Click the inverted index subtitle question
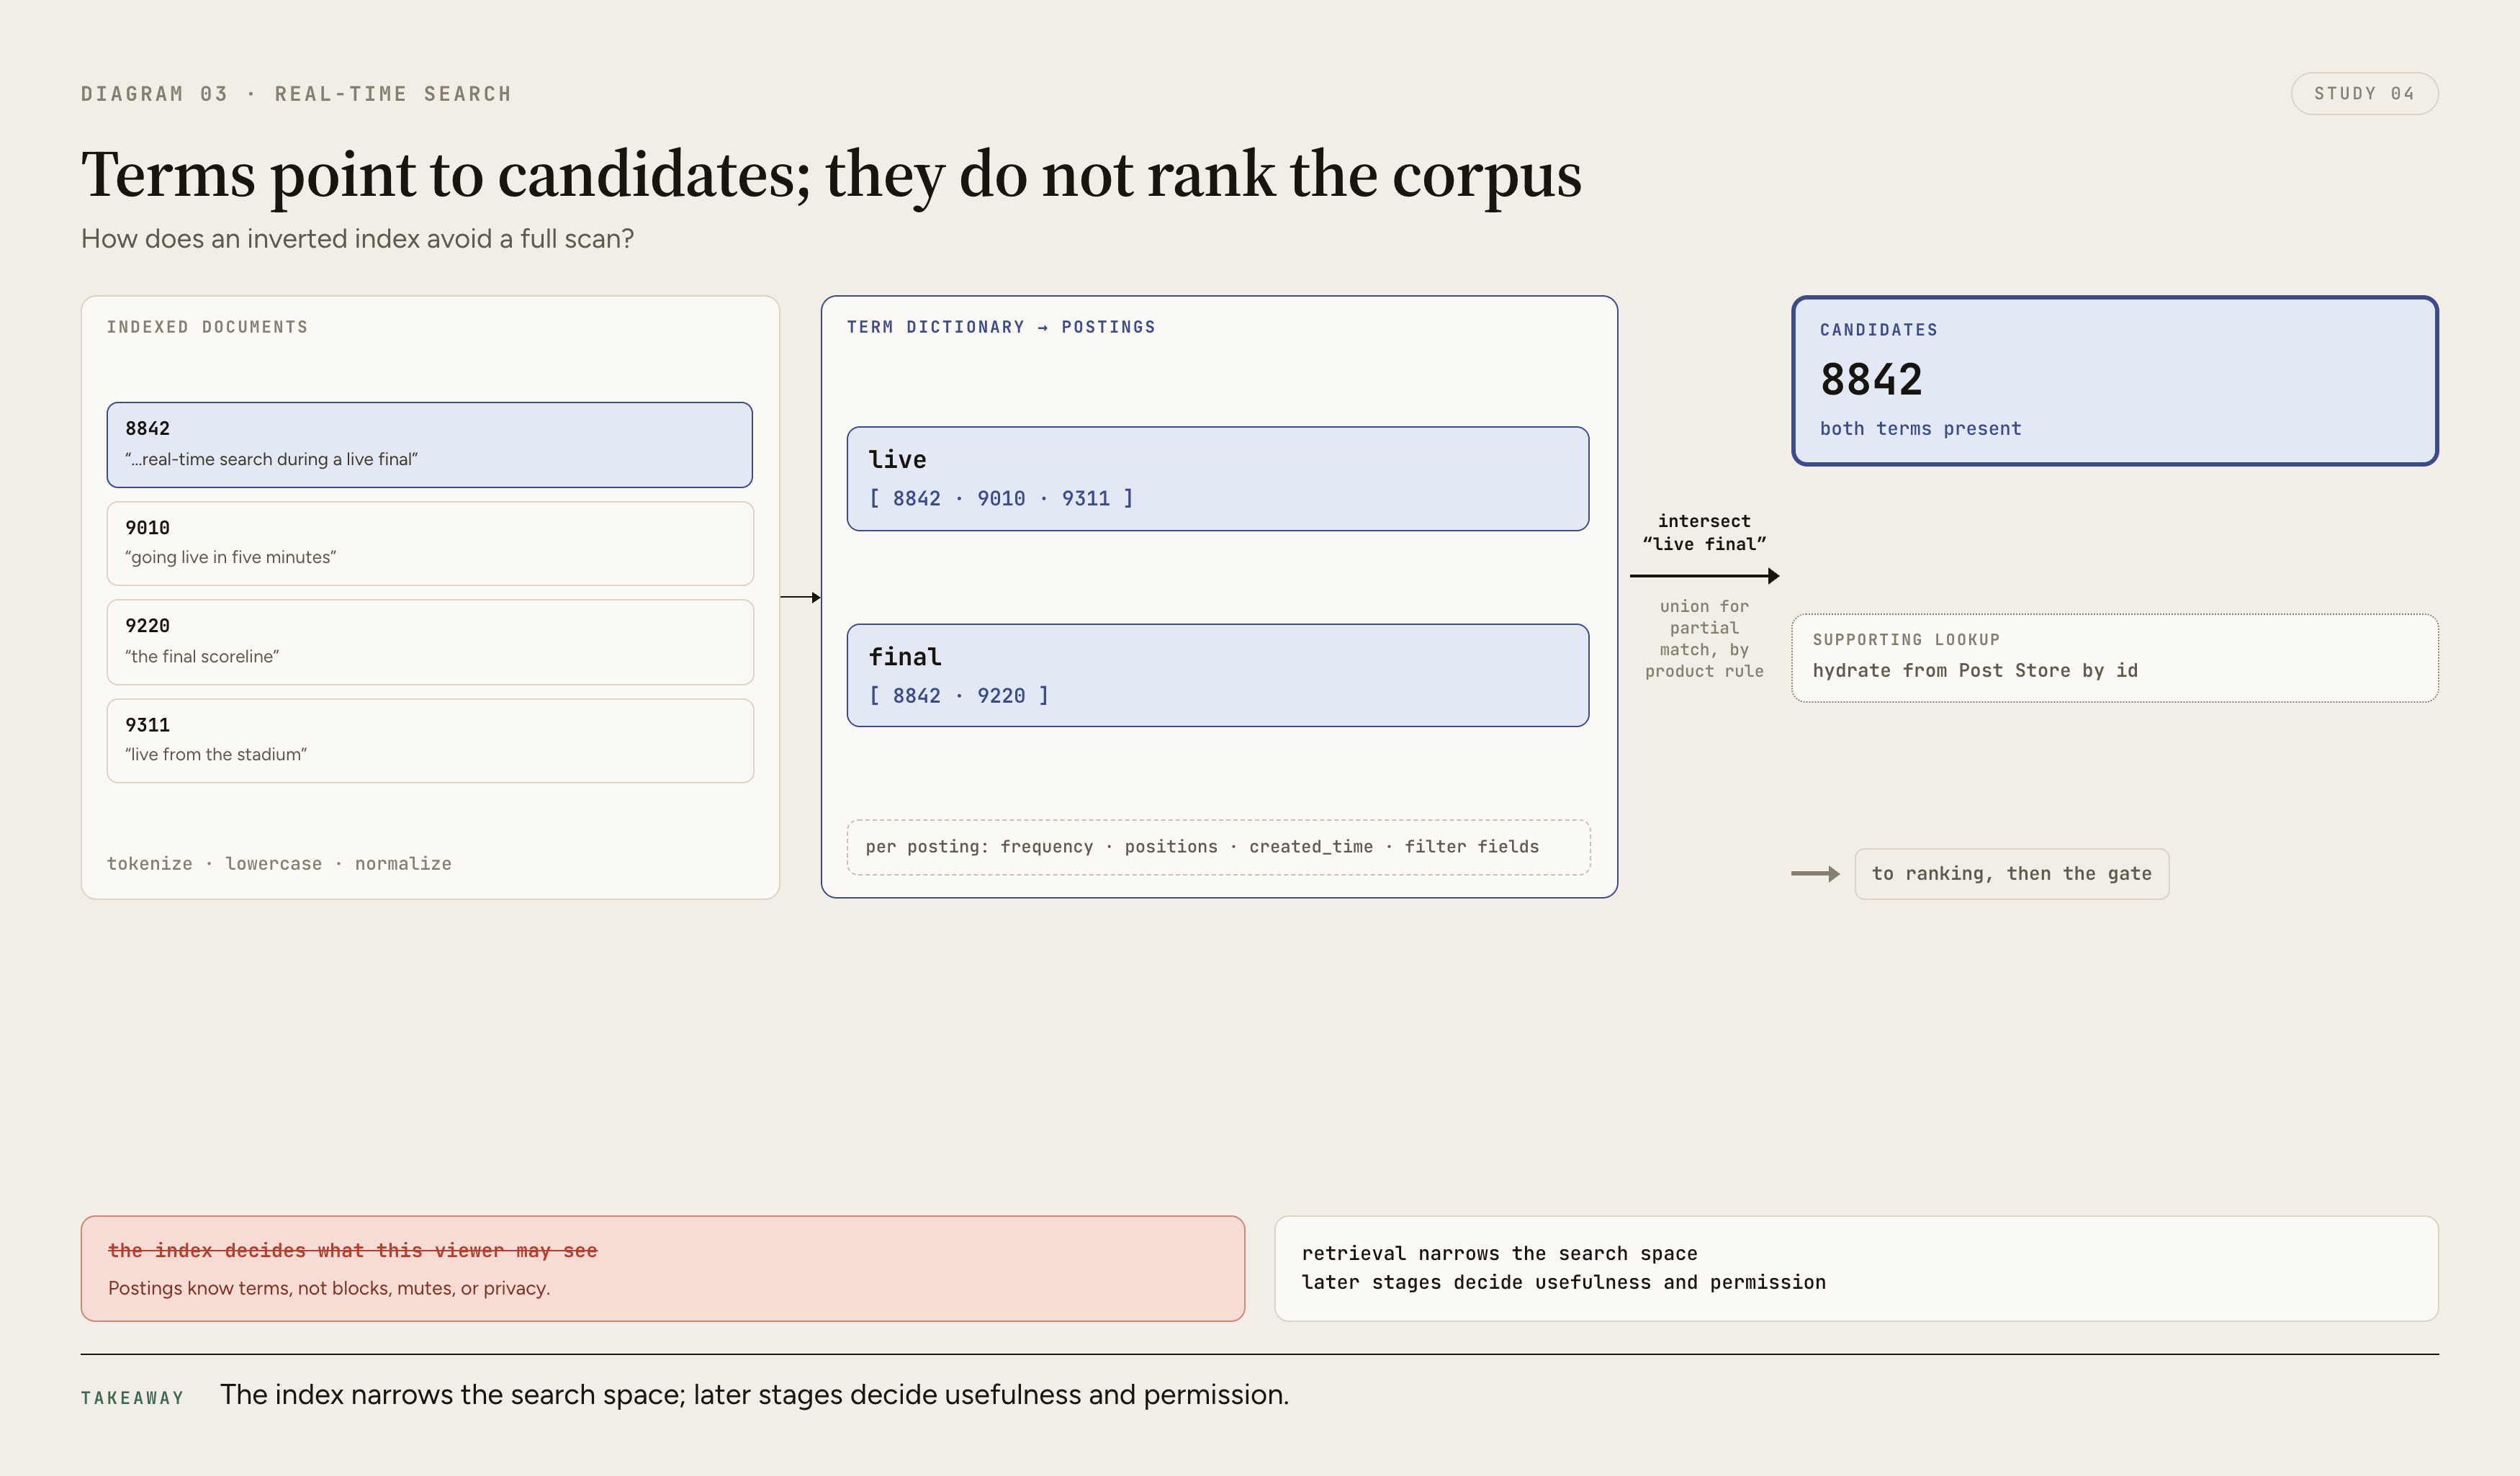This screenshot has width=2520, height=1476. 357,239
